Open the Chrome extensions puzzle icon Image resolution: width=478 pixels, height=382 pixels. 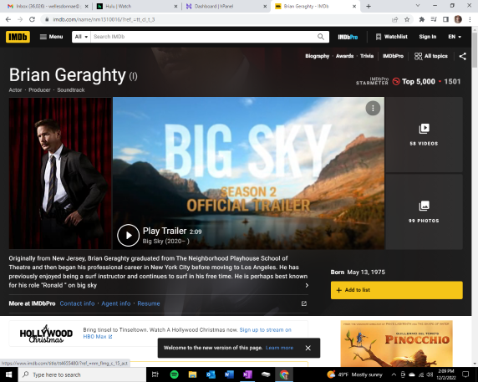422,19
